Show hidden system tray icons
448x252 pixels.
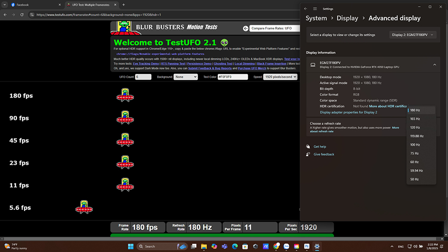tap(392, 246)
